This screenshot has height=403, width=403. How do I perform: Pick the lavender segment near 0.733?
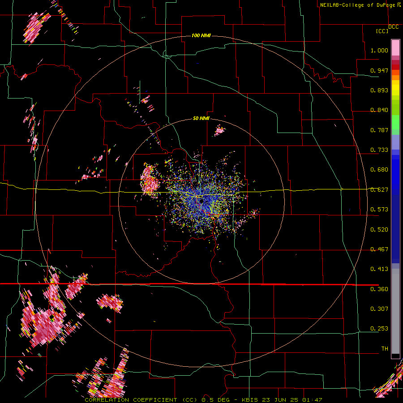[395, 142]
